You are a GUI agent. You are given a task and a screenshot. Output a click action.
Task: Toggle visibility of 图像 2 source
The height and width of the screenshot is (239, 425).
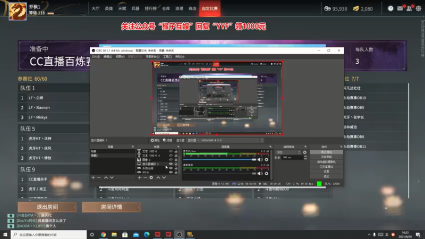click(x=171, y=160)
